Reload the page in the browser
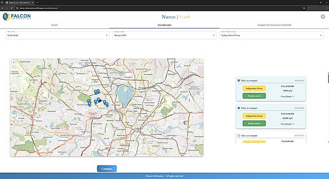Viewport: 329px width, 179px height. (12, 8)
